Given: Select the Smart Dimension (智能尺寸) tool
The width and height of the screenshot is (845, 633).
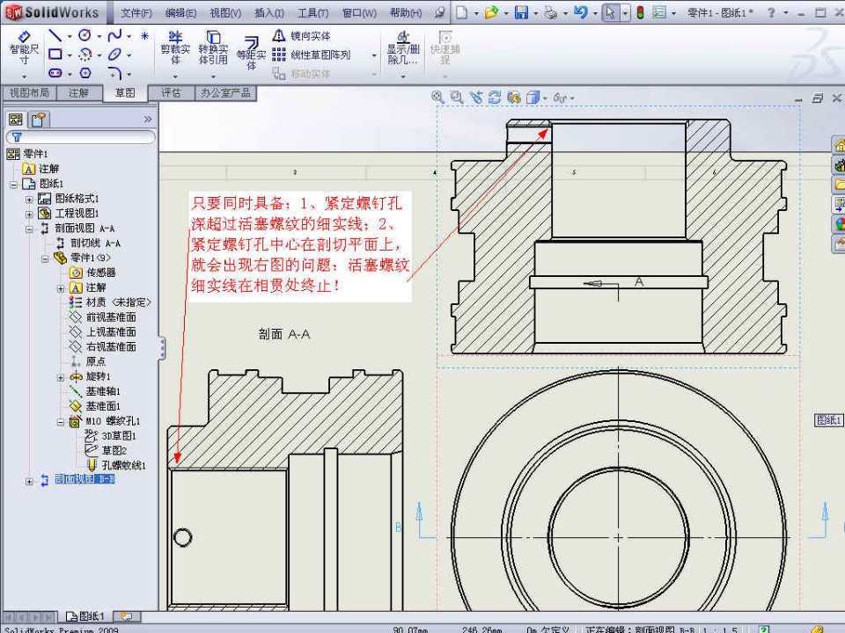Looking at the screenshot, I should (24, 47).
